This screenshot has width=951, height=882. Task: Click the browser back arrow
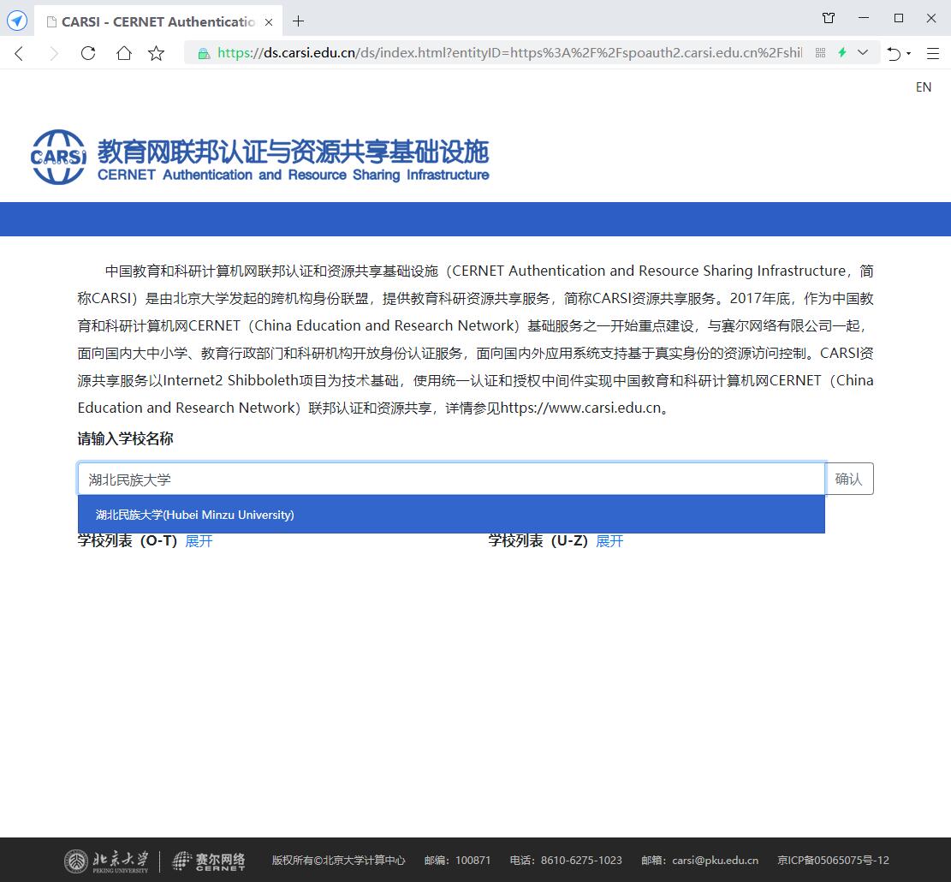click(19, 53)
